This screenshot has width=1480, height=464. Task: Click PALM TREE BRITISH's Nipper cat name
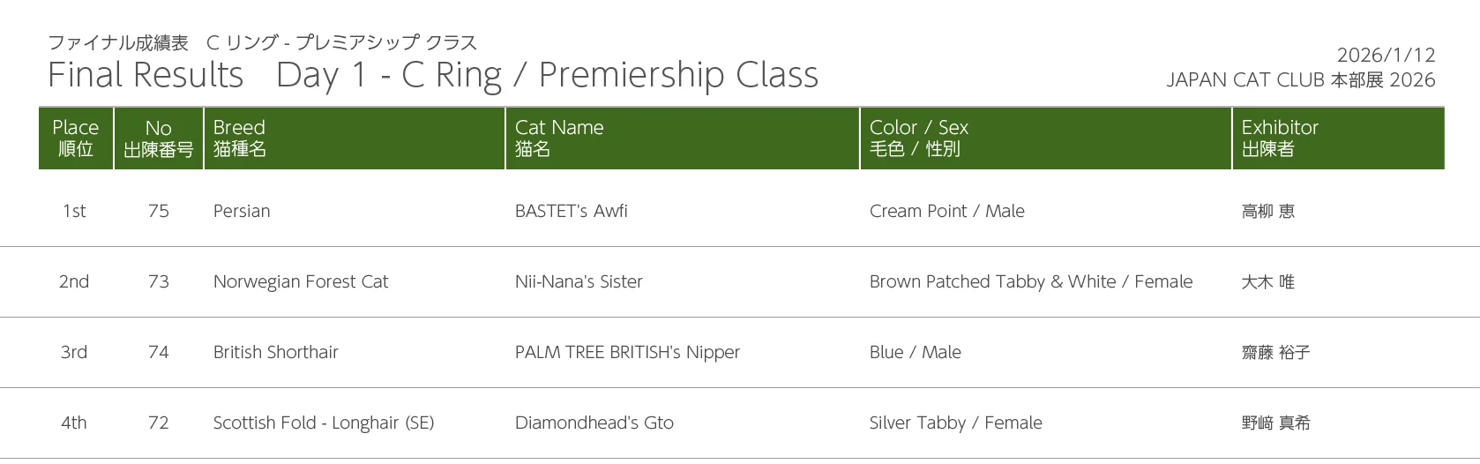click(627, 352)
